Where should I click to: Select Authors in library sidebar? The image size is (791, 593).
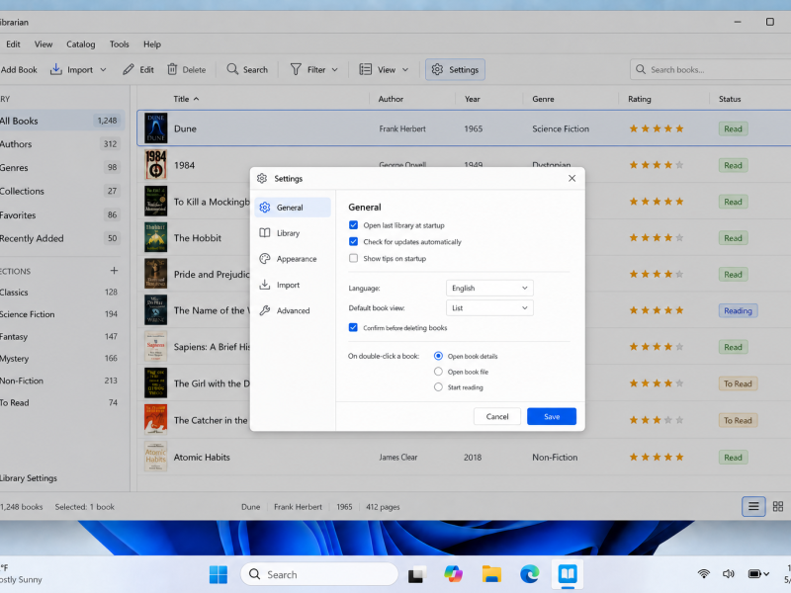(60, 143)
